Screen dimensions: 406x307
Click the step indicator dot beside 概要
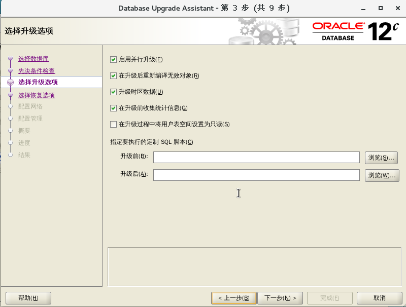coord(11,131)
